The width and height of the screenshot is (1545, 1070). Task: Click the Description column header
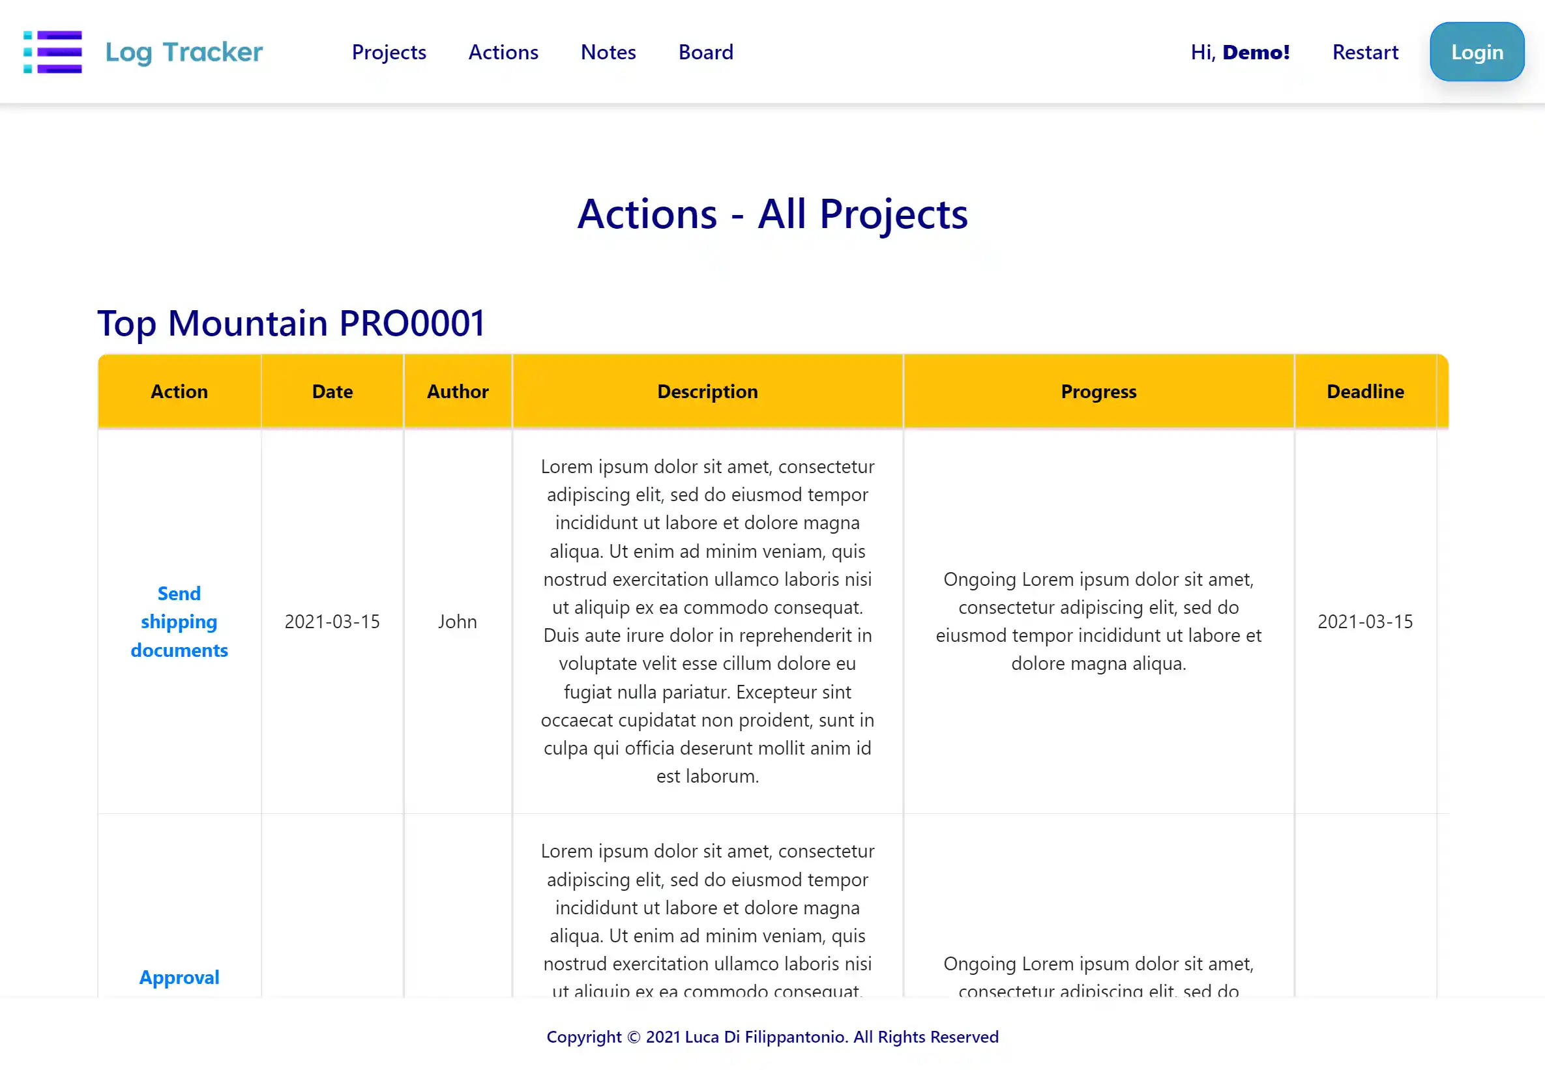(x=707, y=392)
